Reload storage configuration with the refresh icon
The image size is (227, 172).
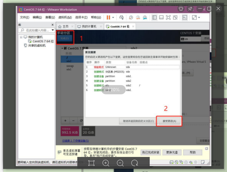(x=81, y=121)
